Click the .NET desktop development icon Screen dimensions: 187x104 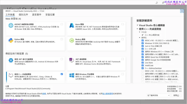pyautogui.click(x=72, y=60)
